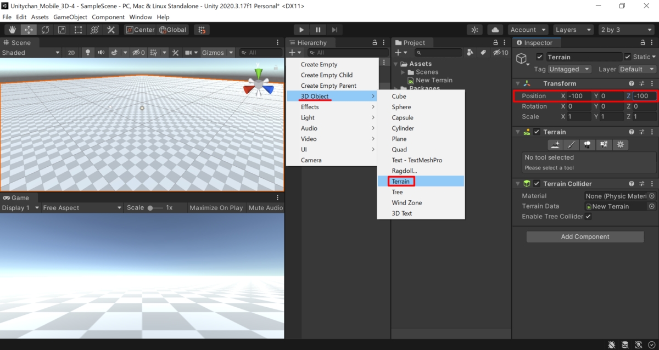
Task: Open the Display 1 dropdown in Game view
Action: pyautogui.click(x=21, y=208)
